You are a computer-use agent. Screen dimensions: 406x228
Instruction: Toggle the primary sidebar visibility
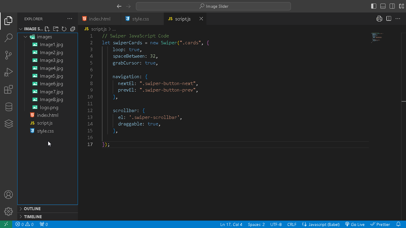(x=373, y=6)
